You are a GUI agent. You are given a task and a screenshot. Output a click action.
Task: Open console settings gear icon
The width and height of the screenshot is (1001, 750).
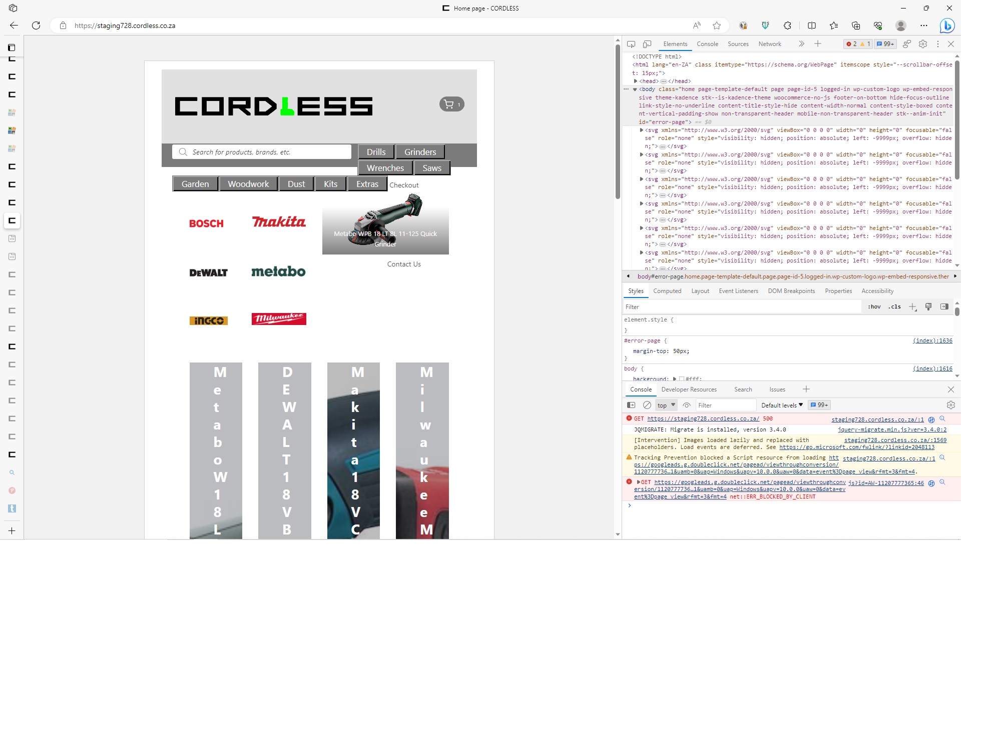click(951, 405)
